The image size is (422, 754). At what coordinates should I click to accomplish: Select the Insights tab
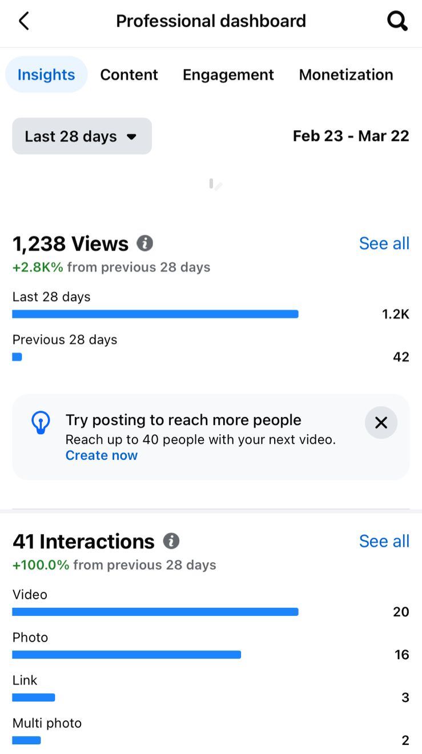[46, 75]
